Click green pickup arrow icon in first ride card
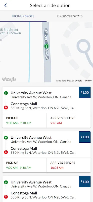Viewport: 93px width, 202px height. coord(6,93)
